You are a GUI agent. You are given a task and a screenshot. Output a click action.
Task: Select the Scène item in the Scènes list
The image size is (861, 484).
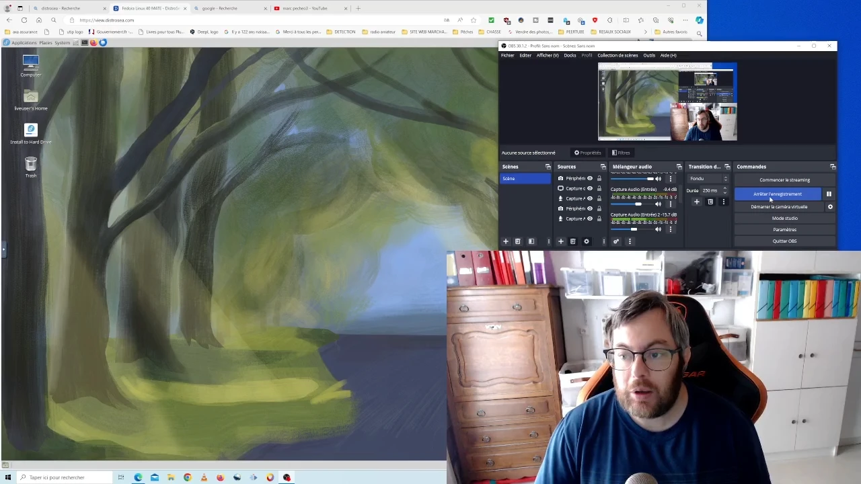[x=525, y=179]
